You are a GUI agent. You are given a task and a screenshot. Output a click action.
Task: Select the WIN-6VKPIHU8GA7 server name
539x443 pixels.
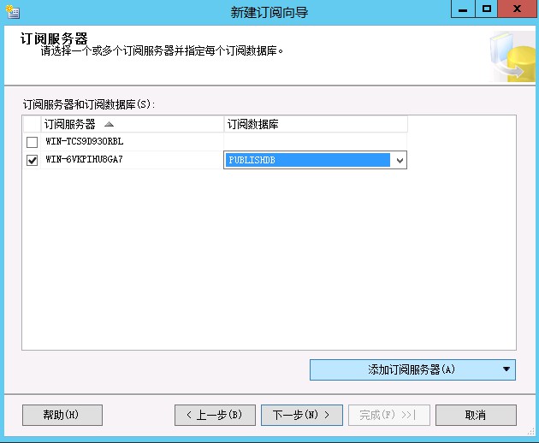pos(85,160)
